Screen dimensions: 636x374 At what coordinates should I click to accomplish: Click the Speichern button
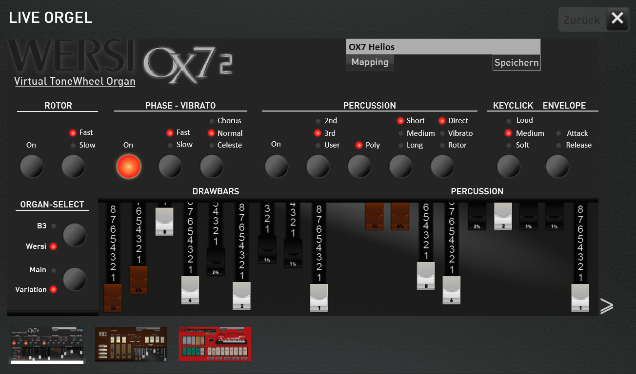(517, 63)
